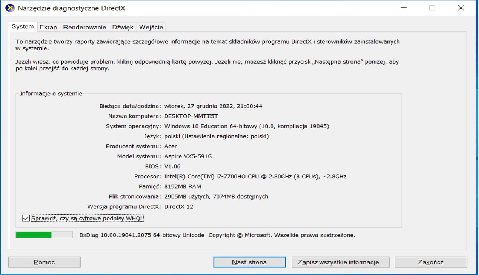The image size is (479, 275).
Task: Click the disabled maximize button
Action: [432, 8]
